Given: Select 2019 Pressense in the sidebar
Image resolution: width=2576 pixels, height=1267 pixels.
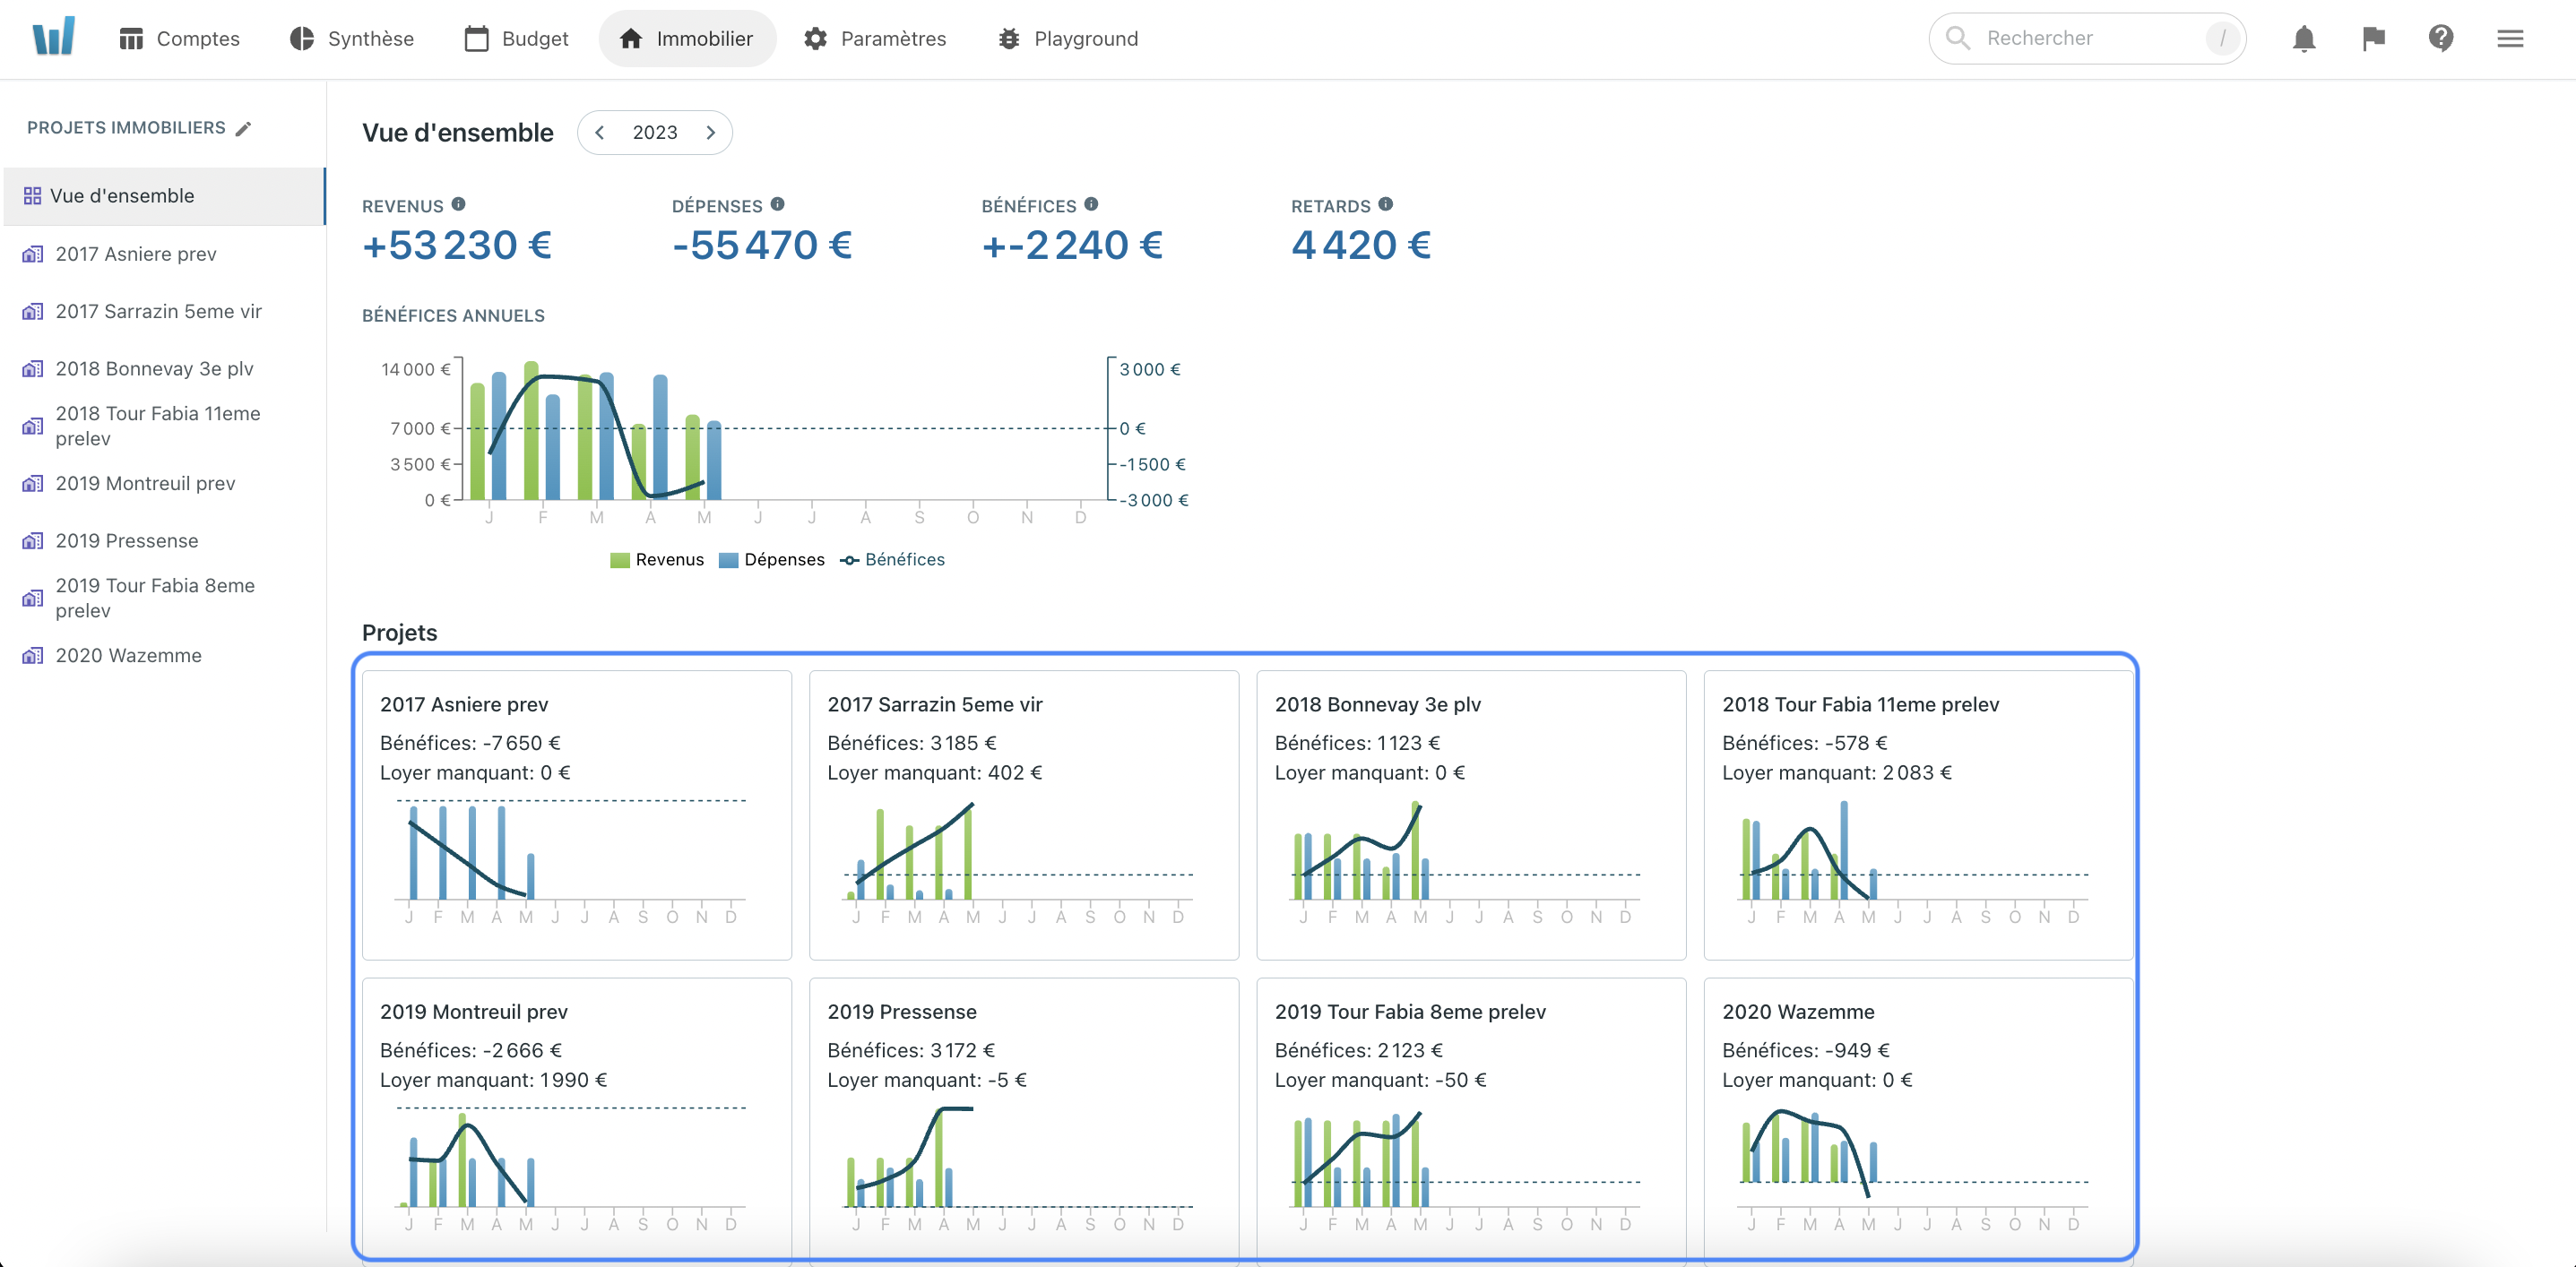Looking at the screenshot, I should point(126,541).
